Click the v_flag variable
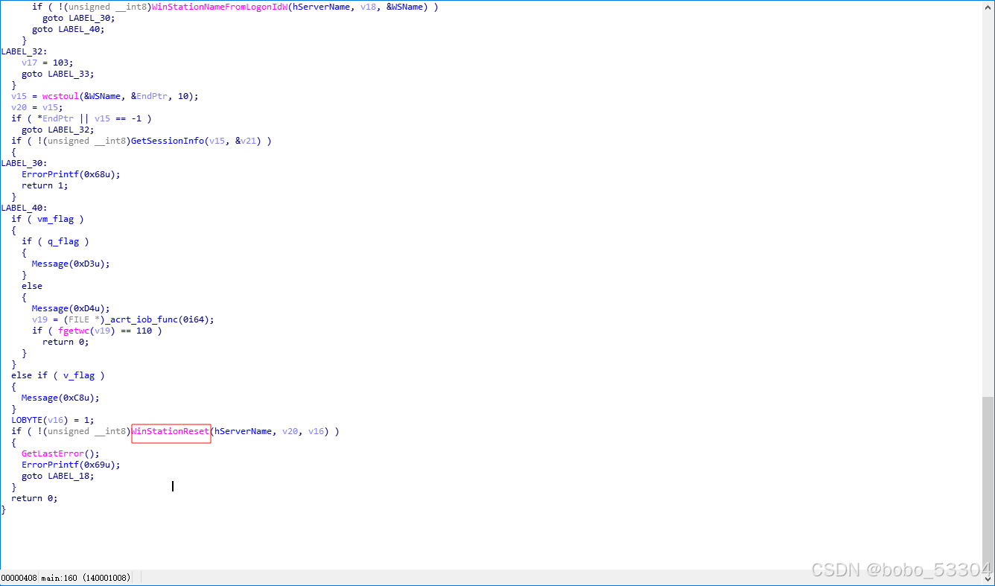 pyautogui.click(x=79, y=375)
